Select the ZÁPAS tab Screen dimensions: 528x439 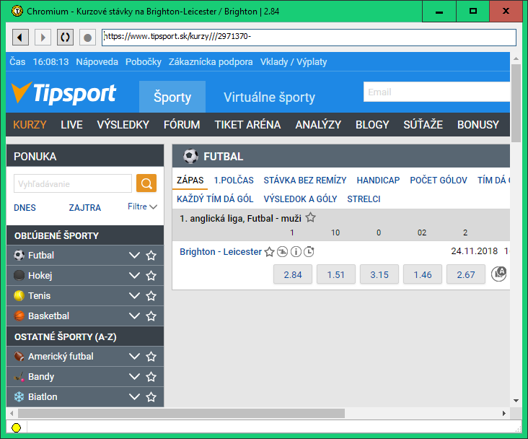pyautogui.click(x=190, y=181)
